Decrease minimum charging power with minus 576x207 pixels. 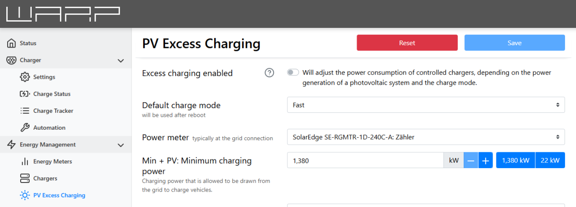tap(471, 160)
